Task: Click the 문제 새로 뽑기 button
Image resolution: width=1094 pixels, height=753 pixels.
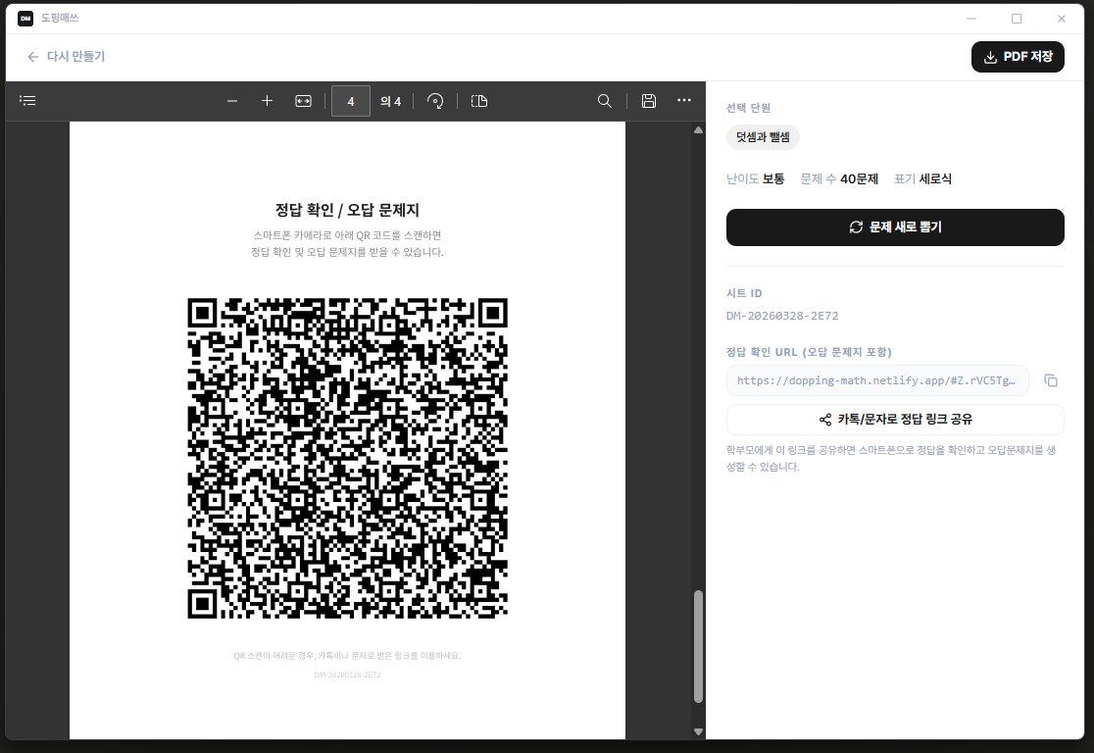Action: click(895, 226)
